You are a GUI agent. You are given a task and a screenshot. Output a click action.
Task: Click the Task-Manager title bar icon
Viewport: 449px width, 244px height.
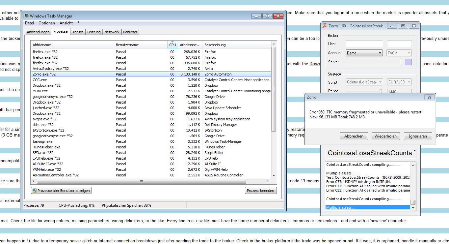[x=26, y=16]
